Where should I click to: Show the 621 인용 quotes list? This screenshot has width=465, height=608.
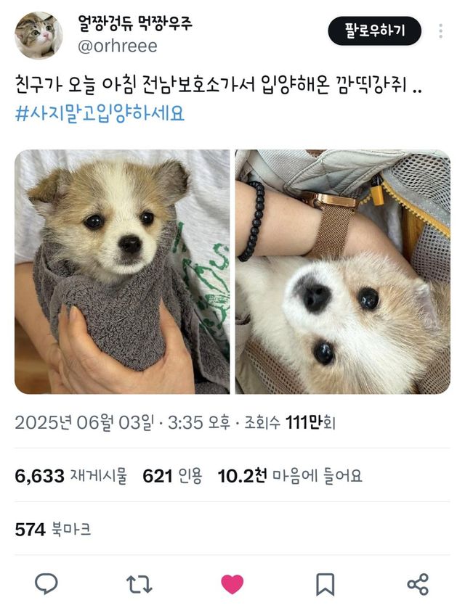pos(172,476)
